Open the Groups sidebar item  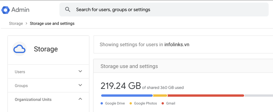(21, 86)
